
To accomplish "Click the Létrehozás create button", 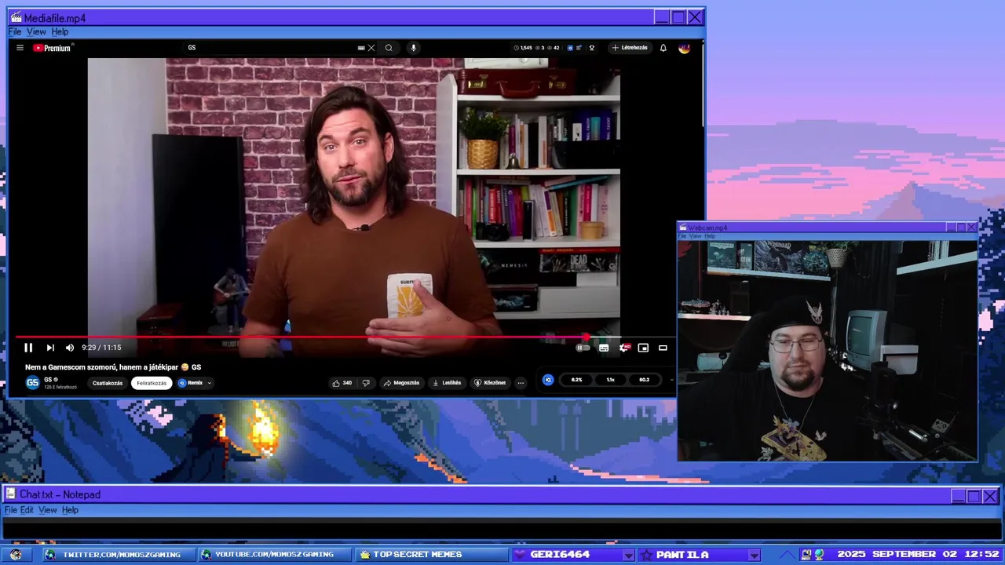I will [630, 48].
